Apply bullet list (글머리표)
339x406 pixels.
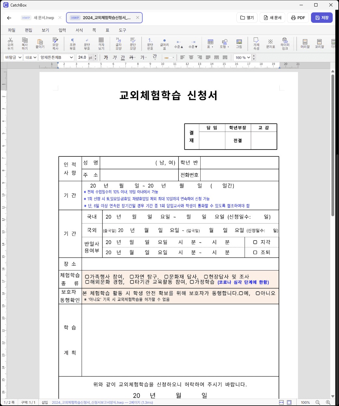164,44
